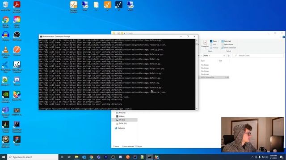Open the Action Center notifications icon
Image resolution: width=286 pixels, height=160 pixels.
click(x=282, y=157)
